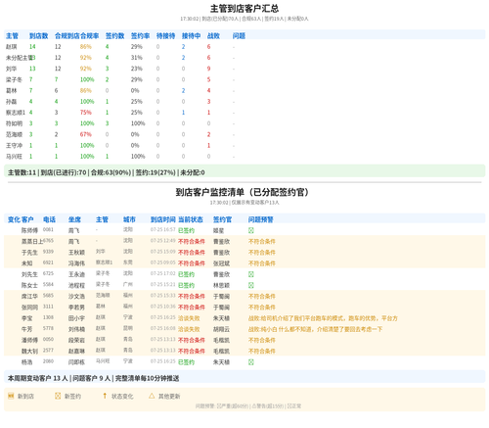Click the 合规到店 column header

(x=67, y=36)
